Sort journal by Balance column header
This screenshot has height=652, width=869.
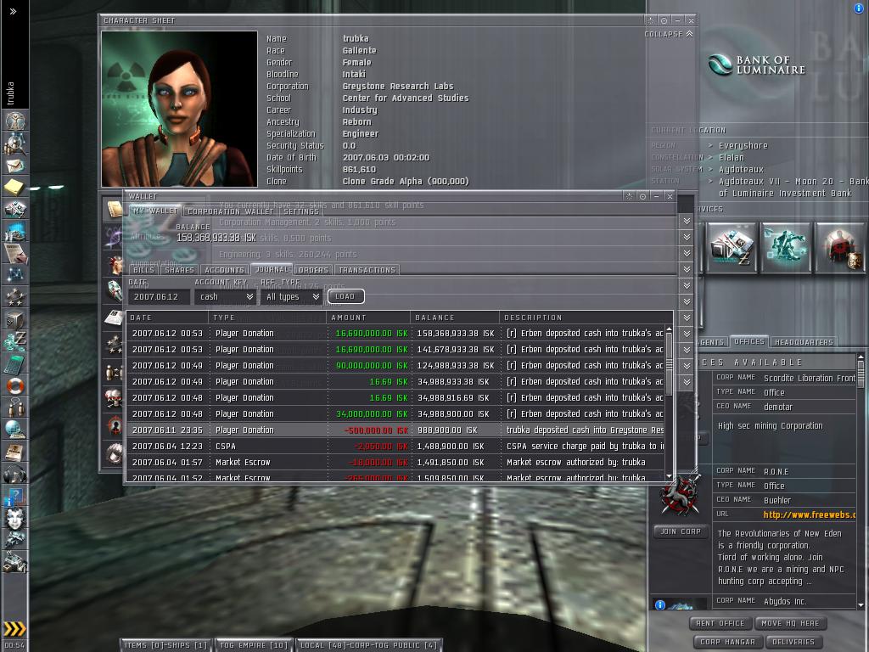tap(456, 318)
